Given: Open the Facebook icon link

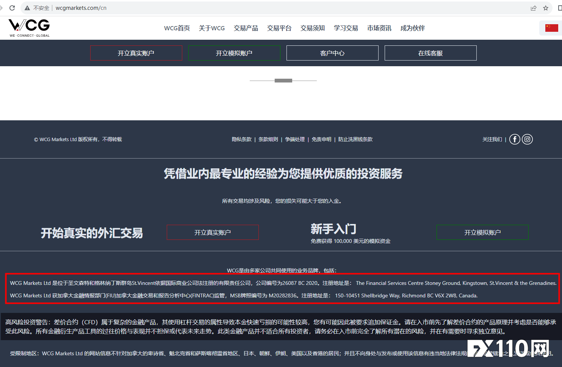Looking at the screenshot, I should pyautogui.click(x=515, y=139).
